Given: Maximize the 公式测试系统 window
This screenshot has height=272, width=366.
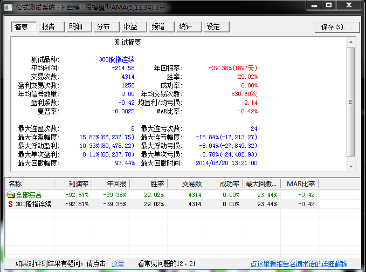Looking at the screenshot, I should (x=329, y=5).
